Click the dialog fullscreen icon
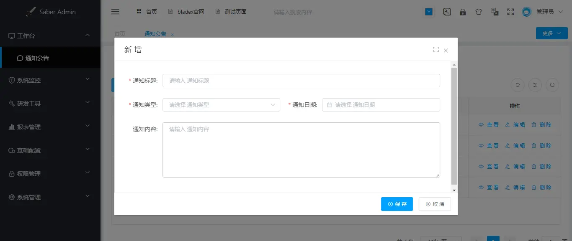Screen dimensions: 572x241 click(436, 50)
